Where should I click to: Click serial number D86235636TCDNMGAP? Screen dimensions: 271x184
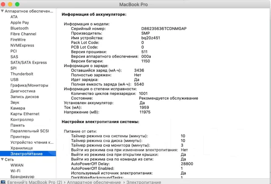tap(164, 28)
